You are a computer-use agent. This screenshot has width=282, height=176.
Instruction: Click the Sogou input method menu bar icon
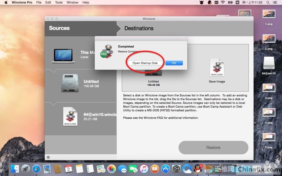click(x=238, y=2)
